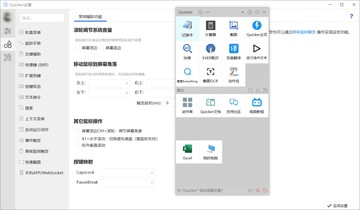Viewport: 360px width, 210px height.
Task: Open the 动作坞 palm tree action
Action: (x=233, y=75)
